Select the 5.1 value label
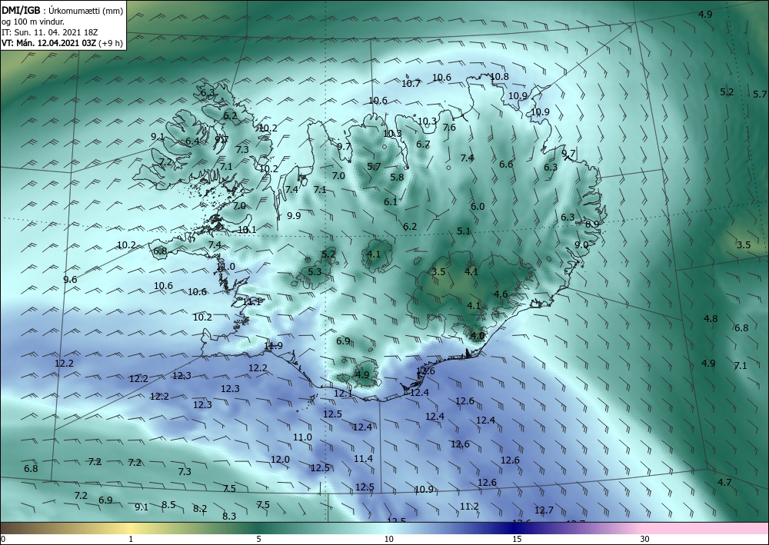The width and height of the screenshot is (769, 545). pyautogui.click(x=464, y=231)
